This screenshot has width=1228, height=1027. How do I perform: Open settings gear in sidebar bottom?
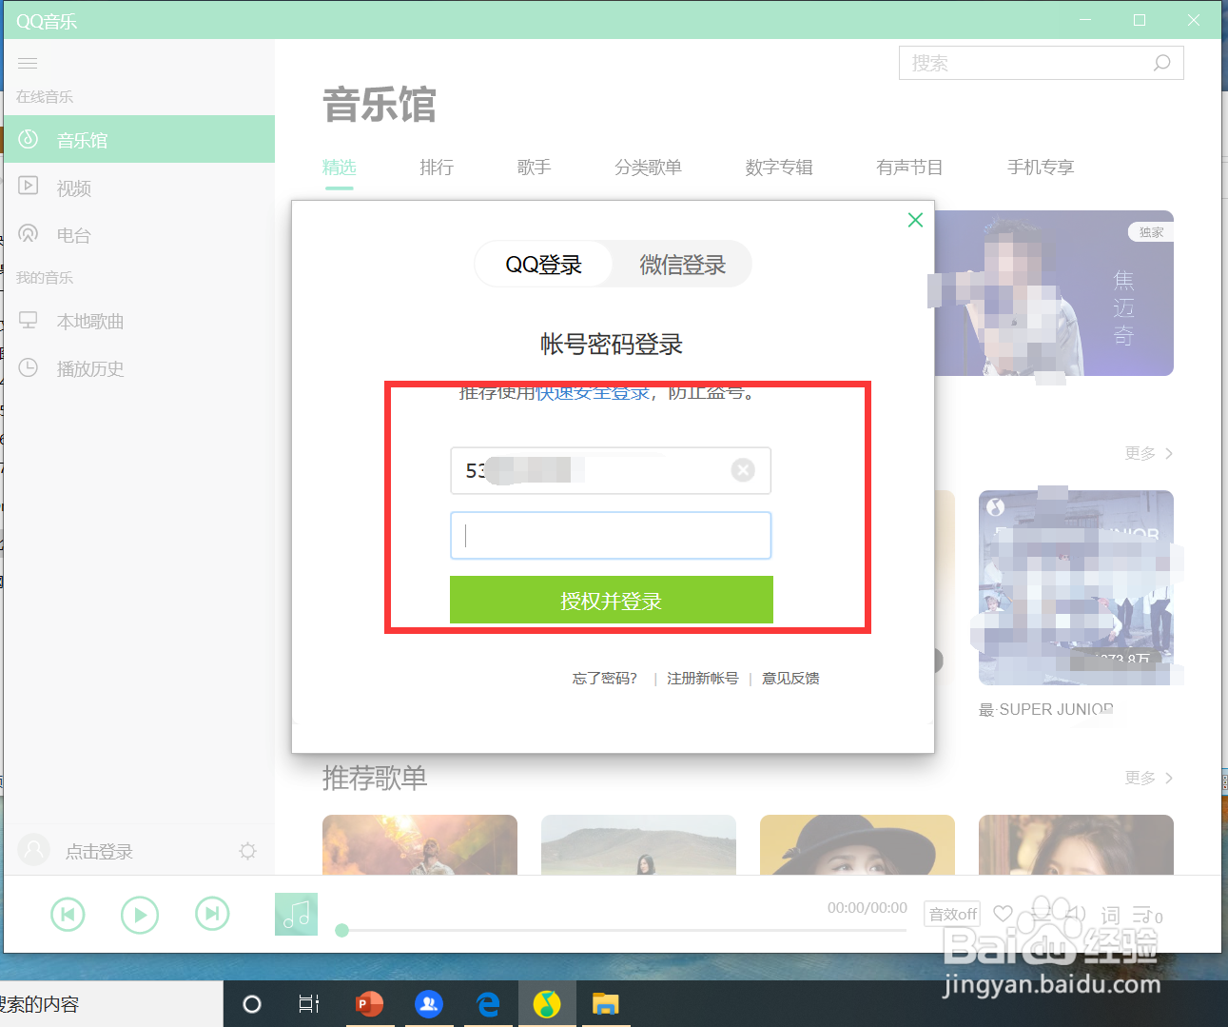coord(248,851)
